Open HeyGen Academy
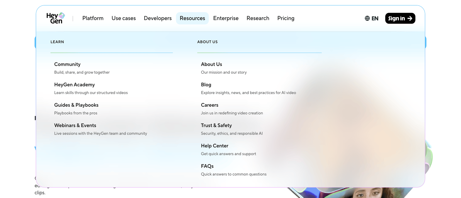The image size is (461, 198). coord(75,85)
